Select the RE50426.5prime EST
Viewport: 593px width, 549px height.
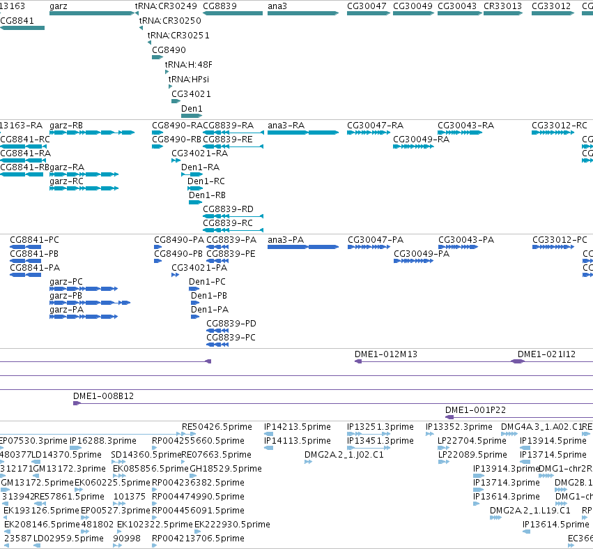(x=189, y=434)
